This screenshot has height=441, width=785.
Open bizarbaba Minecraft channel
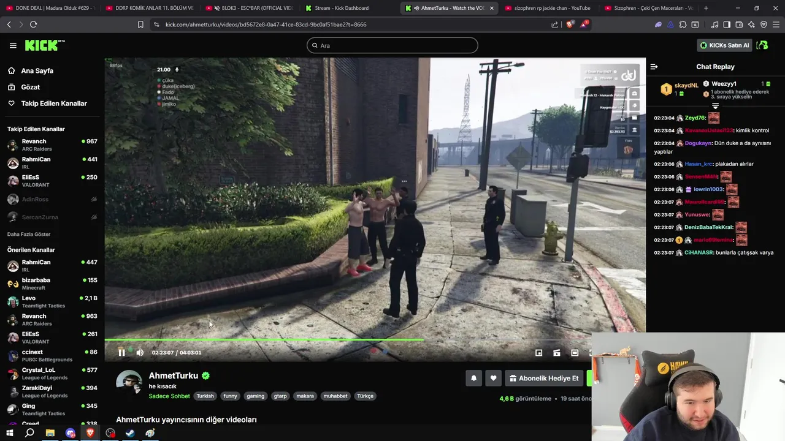(52, 284)
